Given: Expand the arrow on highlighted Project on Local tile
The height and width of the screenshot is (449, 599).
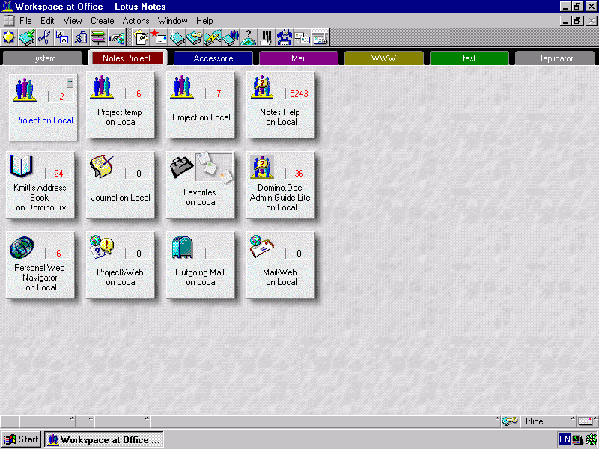Looking at the screenshot, I should (70, 82).
